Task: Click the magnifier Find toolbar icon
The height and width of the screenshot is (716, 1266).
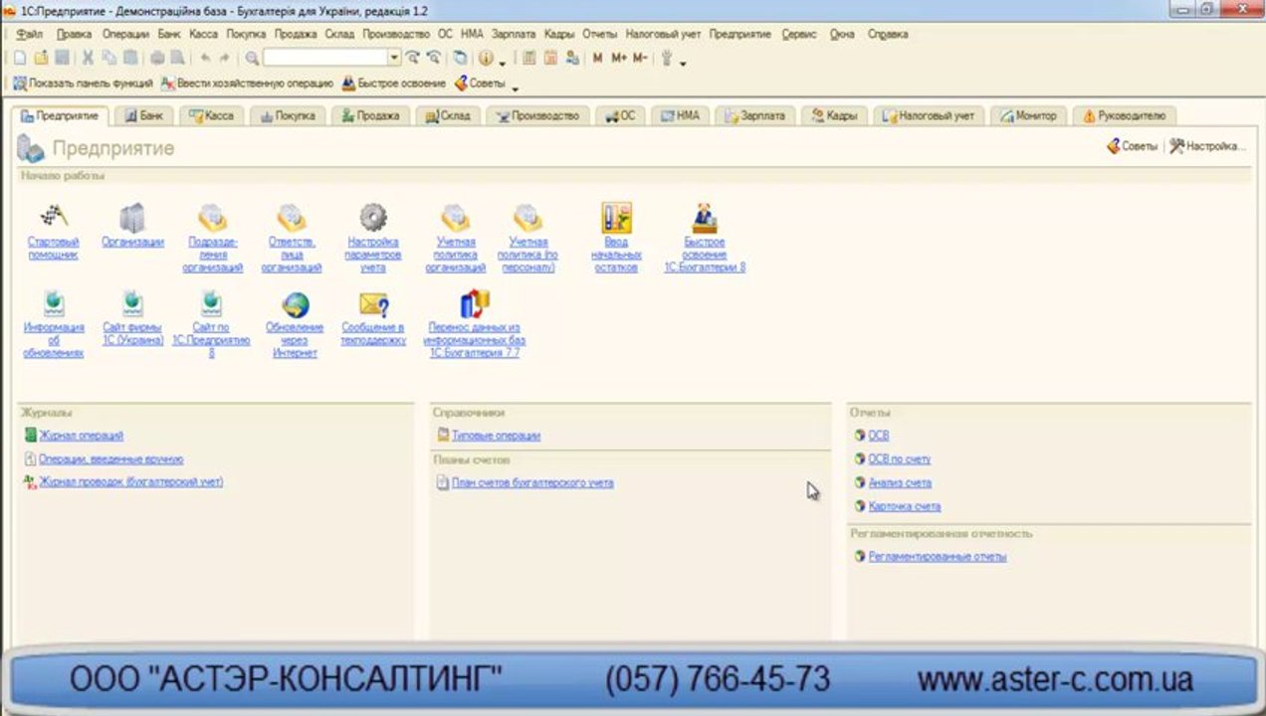Action: 252,58
